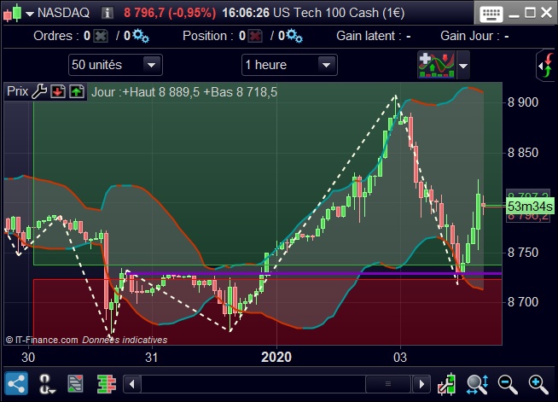Click the Prix panel label
The height and width of the screenshot is (402, 558).
click(x=17, y=91)
